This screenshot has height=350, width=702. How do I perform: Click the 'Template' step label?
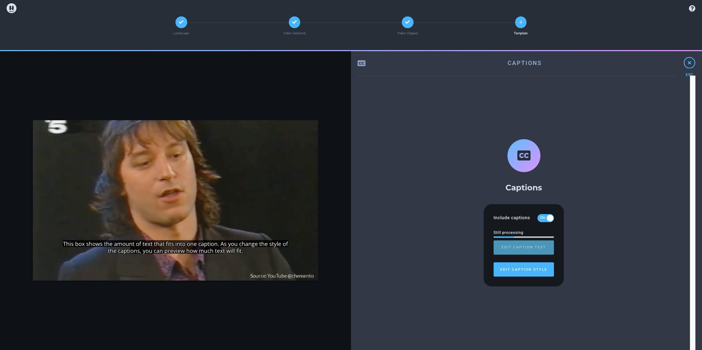[x=521, y=33]
